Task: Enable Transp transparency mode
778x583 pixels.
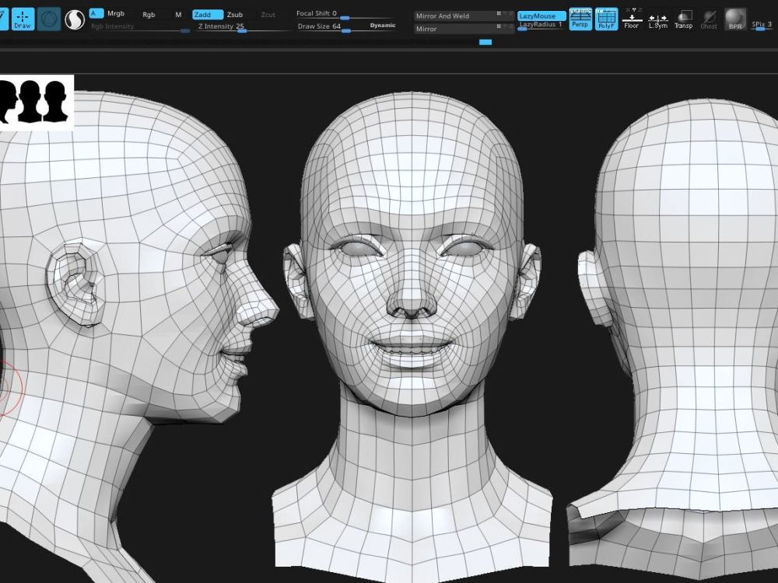Action: [x=684, y=19]
